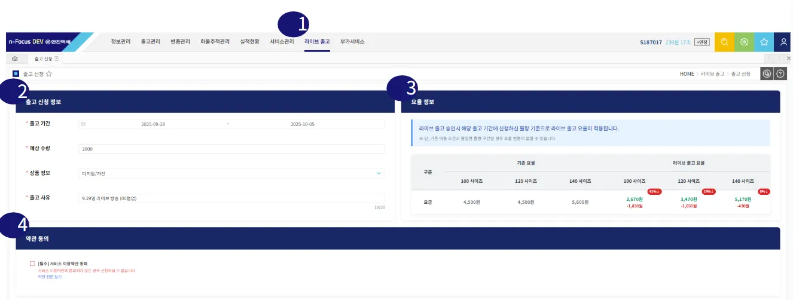The image size is (793, 300).
Task: Open the 부가서비스 menu
Action: 352,42
